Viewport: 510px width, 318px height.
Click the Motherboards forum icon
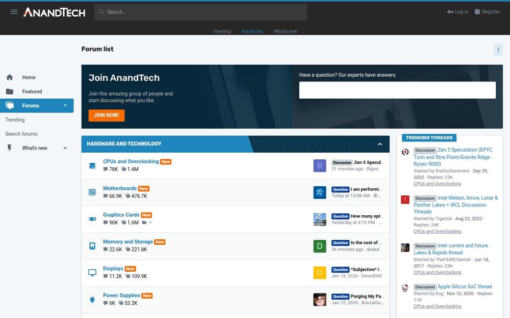pyautogui.click(x=92, y=192)
